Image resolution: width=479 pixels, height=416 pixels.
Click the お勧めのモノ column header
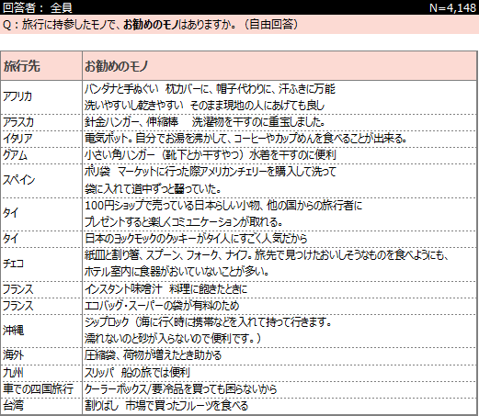(x=279, y=66)
